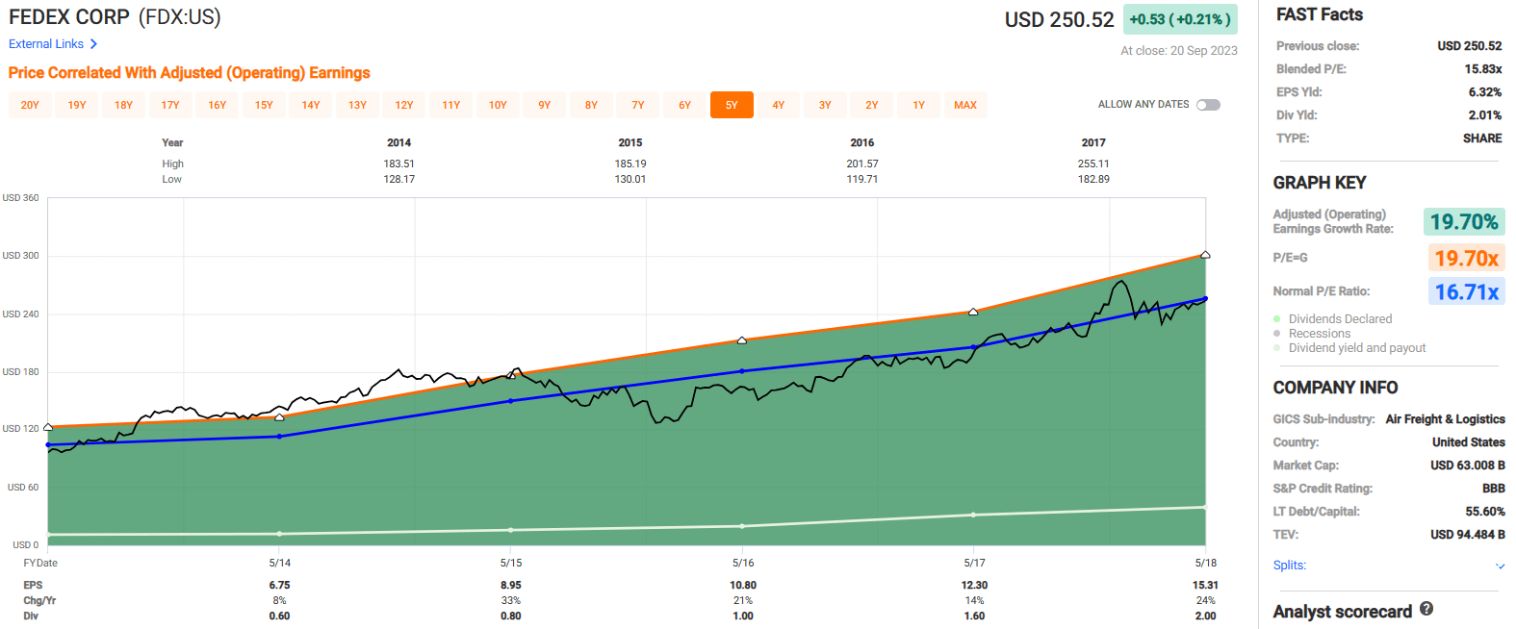Click the LT Debt/Capital value 55.60%
The height and width of the screenshot is (629, 1516).
[x=1485, y=512]
